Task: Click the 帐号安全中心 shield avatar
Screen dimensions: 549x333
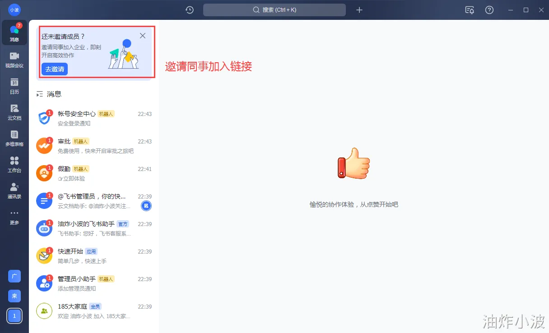Action: (x=44, y=118)
